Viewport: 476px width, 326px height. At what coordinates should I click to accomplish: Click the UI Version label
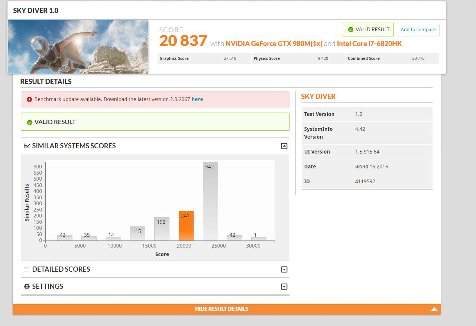[x=317, y=152]
